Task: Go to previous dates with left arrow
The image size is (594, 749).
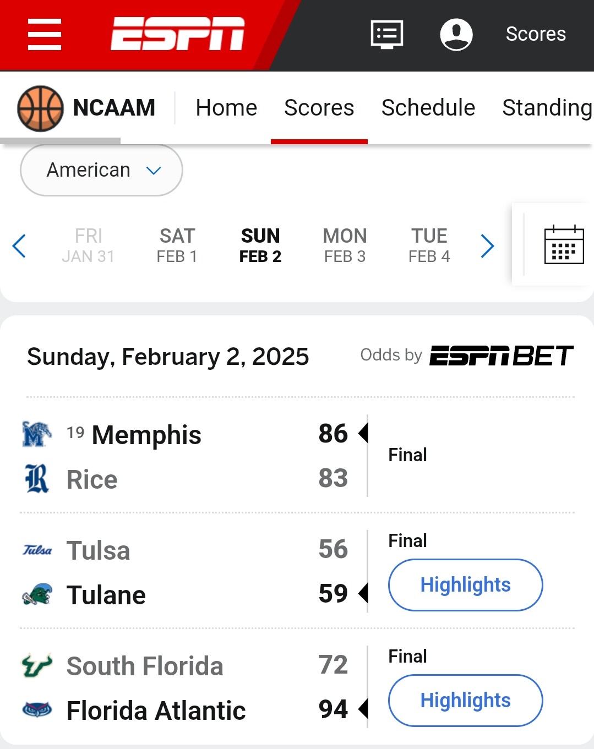Action: [19, 245]
